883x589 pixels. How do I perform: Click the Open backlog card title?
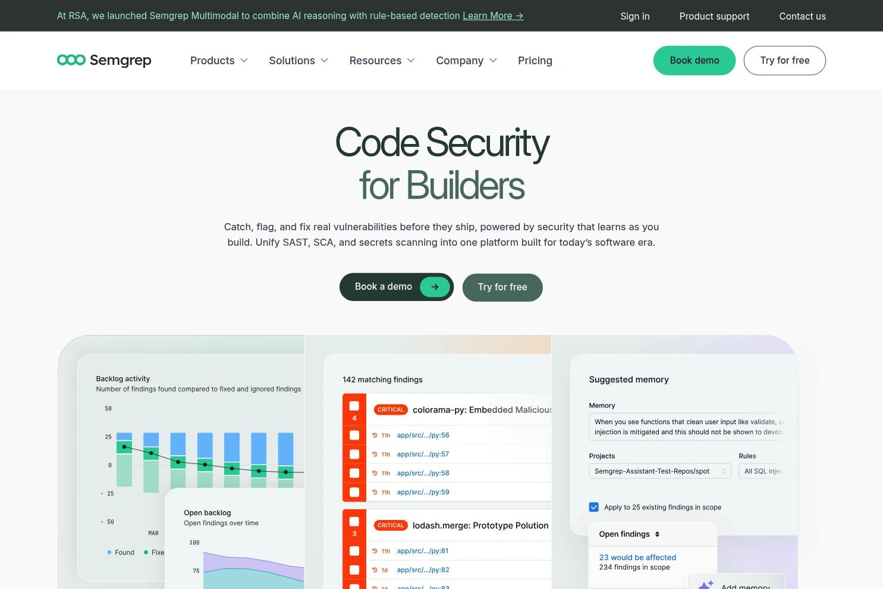pyautogui.click(x=208, y=513)
